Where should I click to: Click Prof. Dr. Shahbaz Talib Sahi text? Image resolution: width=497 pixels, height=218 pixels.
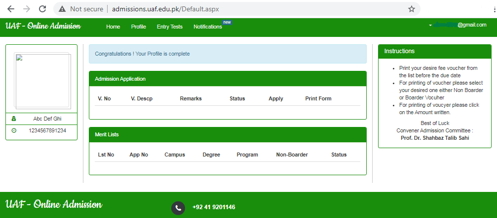(x=435, y=138)
